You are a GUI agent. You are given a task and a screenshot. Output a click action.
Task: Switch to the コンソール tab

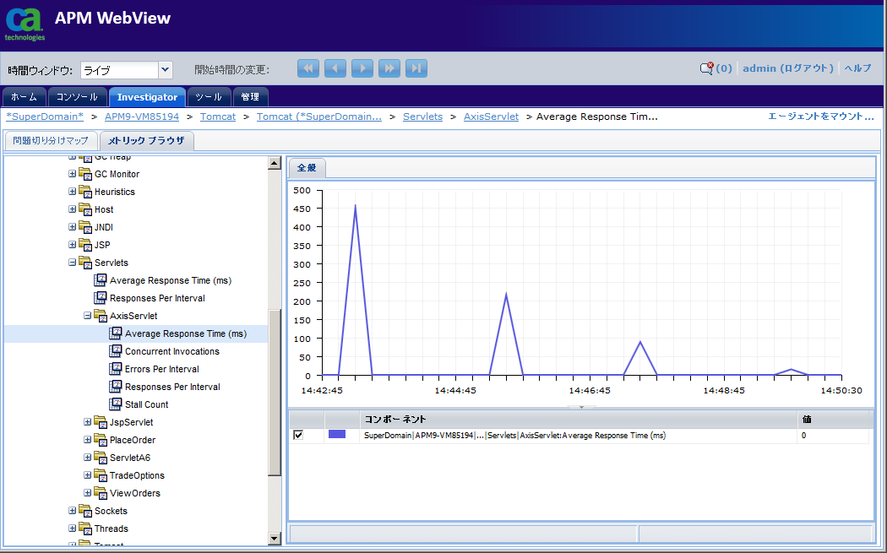(78, 97)
